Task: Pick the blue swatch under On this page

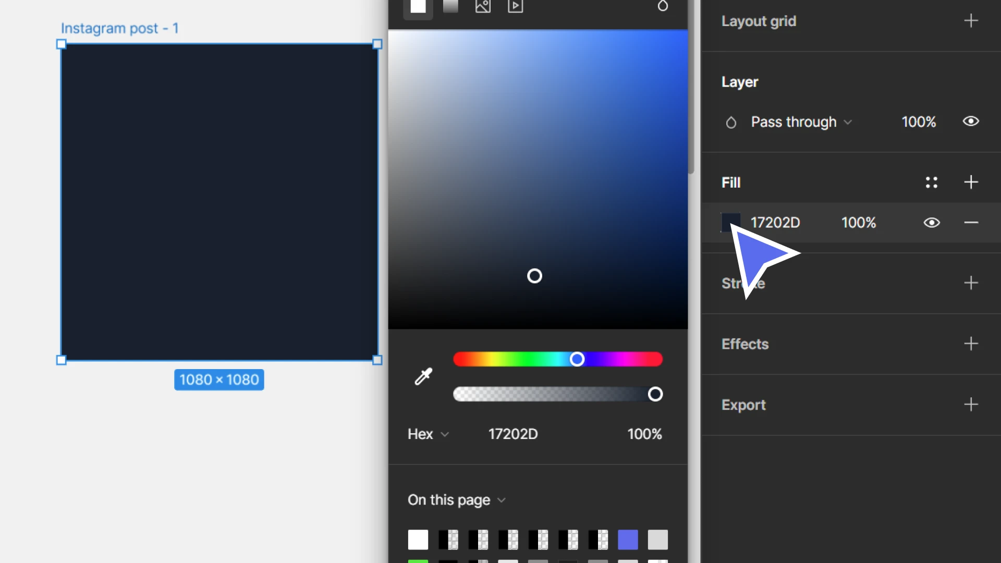Action: (x=628, y=540)
